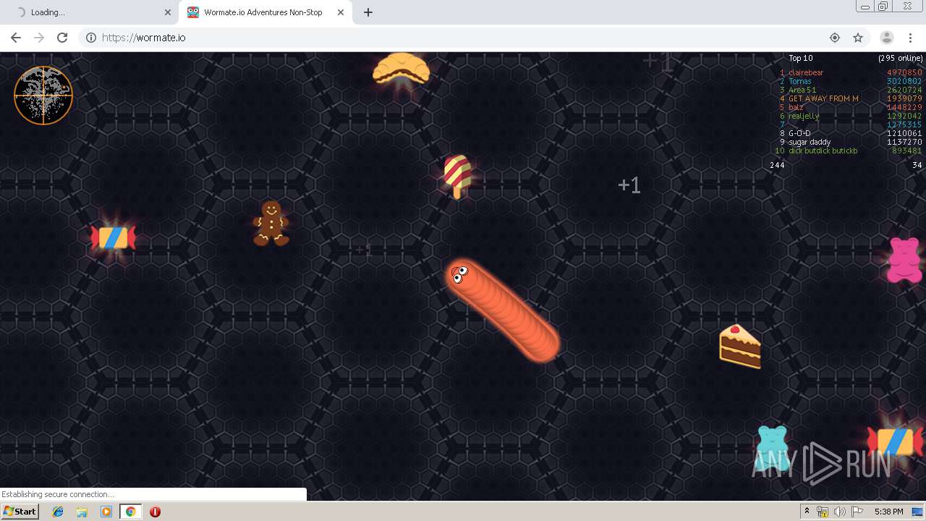Click the red Opera icon in taskbar

pos(155,512)
